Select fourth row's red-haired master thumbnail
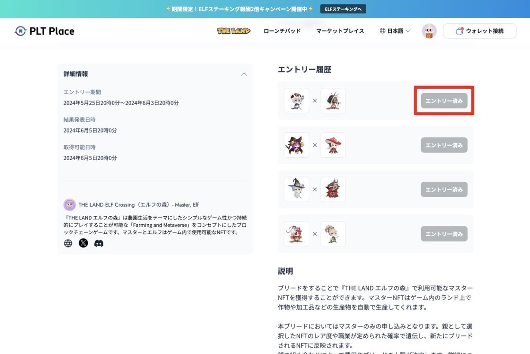The width and height of the screenshot is (530, 354). (296, 233)
